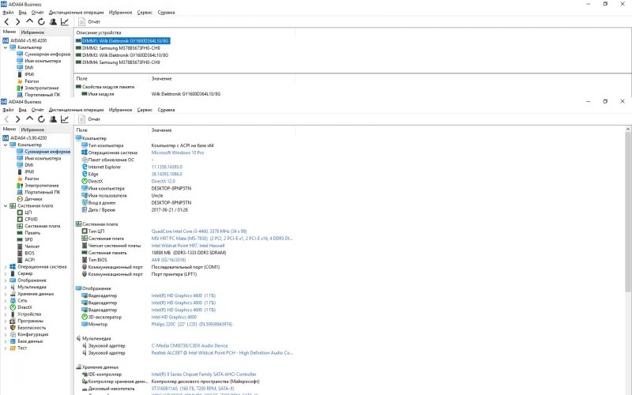
Task: Click the Report (Отчёт) button in the lower window toolbar
Action: [x=89, y=118]
